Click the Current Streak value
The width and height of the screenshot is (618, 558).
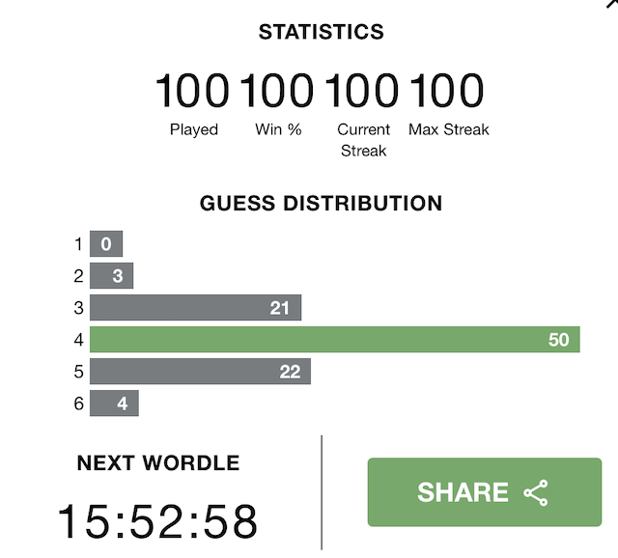362,91
